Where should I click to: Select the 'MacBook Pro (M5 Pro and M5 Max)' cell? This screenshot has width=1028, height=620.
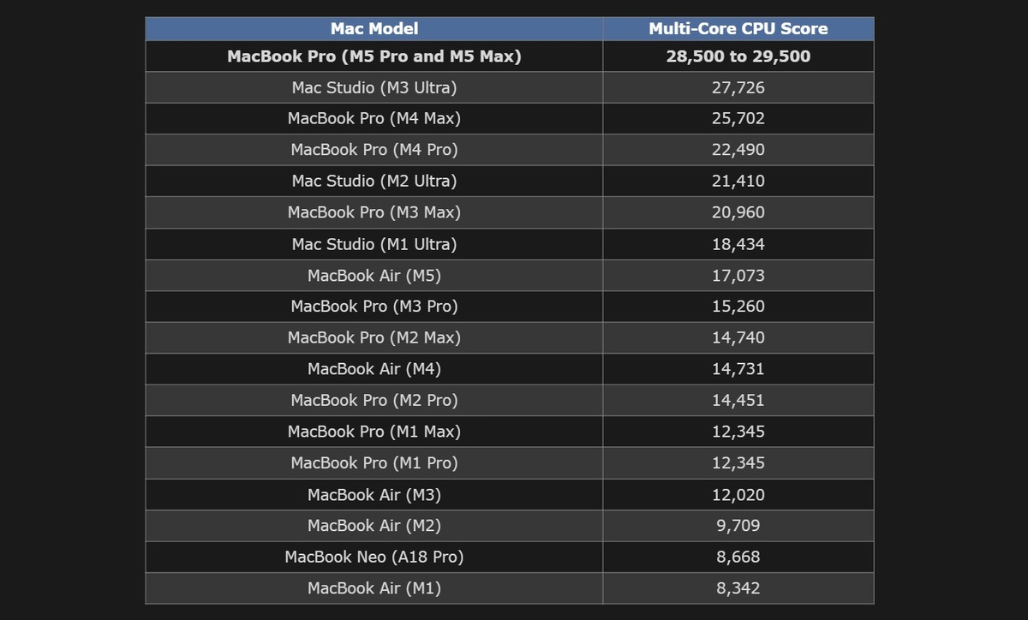374,57
